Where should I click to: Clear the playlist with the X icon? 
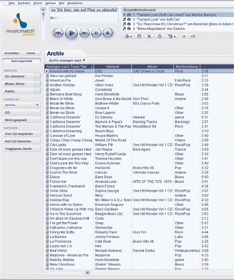(x=149, y=36)
